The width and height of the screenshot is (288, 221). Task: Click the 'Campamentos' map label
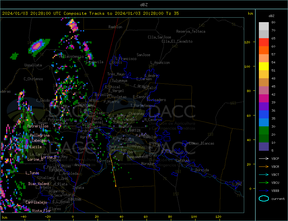point(137,157)
